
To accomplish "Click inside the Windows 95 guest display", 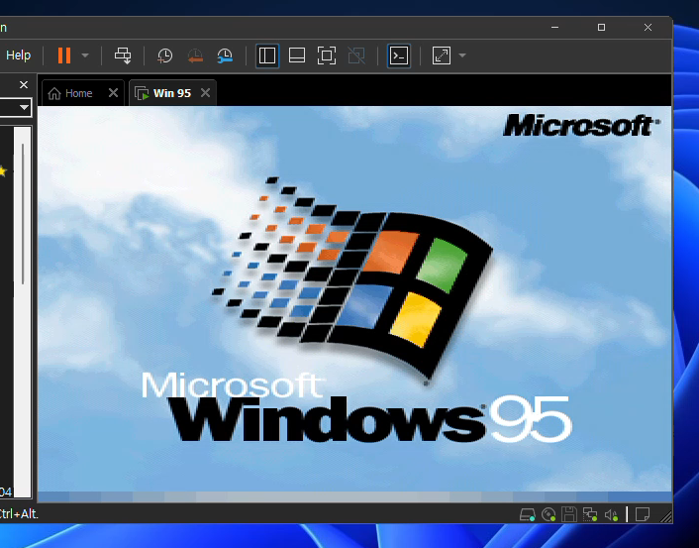I will [x=354, y=303].
